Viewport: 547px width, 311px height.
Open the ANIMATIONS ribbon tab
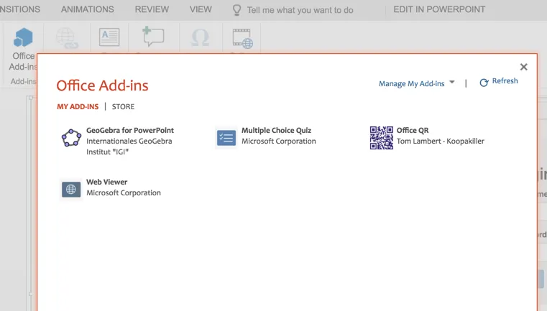[87, 9]
